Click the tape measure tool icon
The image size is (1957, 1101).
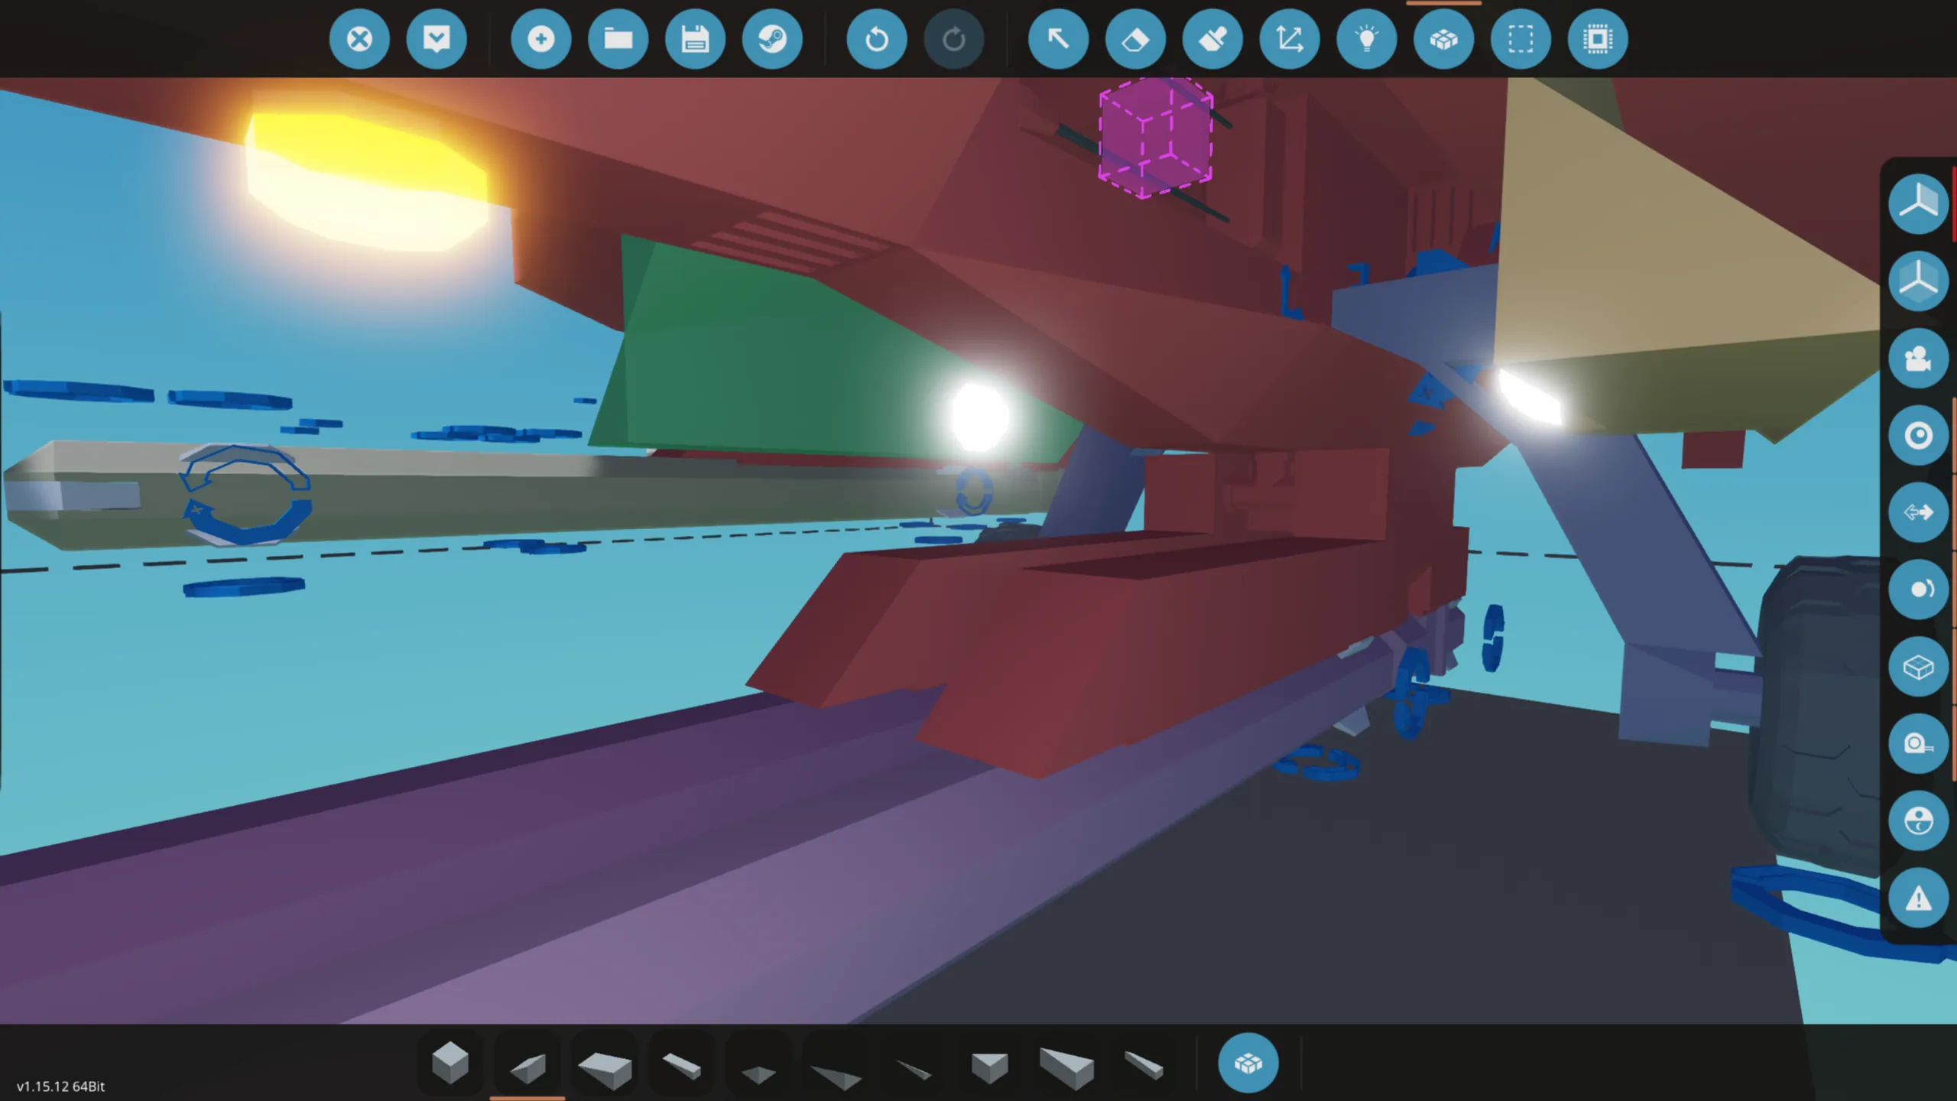click(1917, 744)
